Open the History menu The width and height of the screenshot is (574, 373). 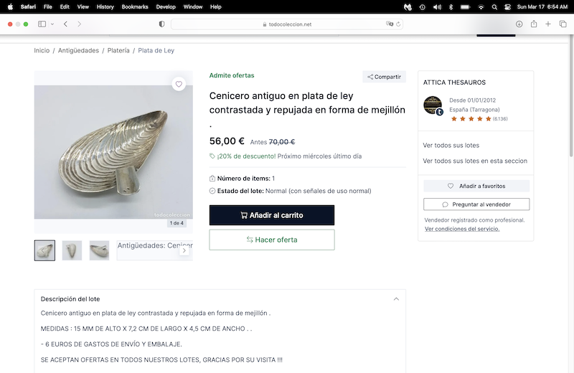pos(105,6)
